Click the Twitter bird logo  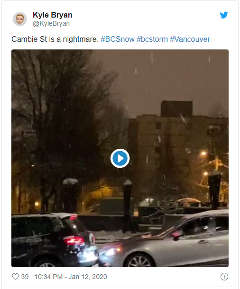point(224,15)
